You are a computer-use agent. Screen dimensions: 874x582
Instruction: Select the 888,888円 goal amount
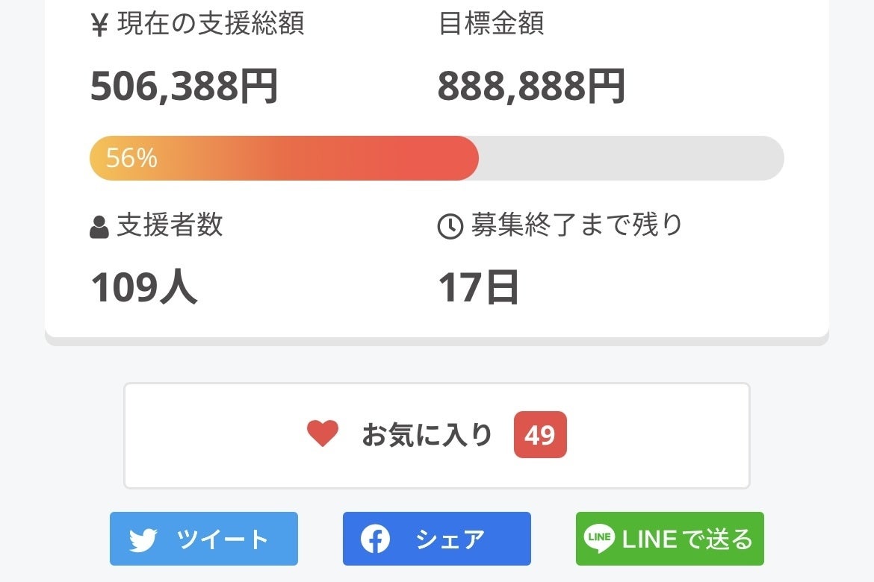tap(531, 87)
